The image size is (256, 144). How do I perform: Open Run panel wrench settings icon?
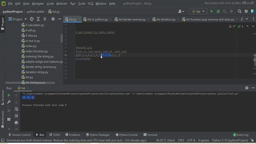(x=9, y=102)
